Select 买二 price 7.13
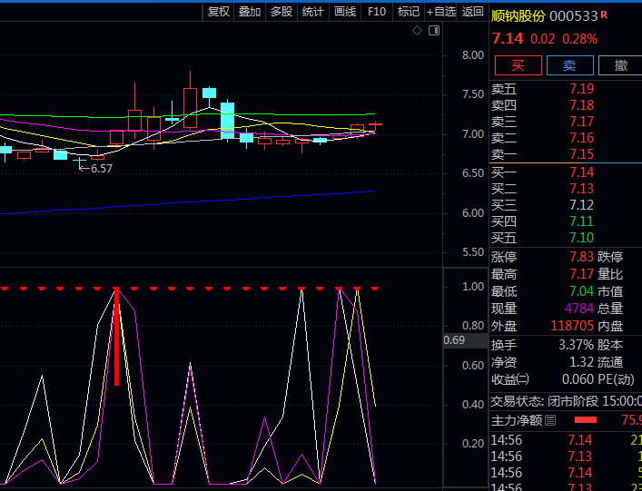 click(x=582, y=189)
